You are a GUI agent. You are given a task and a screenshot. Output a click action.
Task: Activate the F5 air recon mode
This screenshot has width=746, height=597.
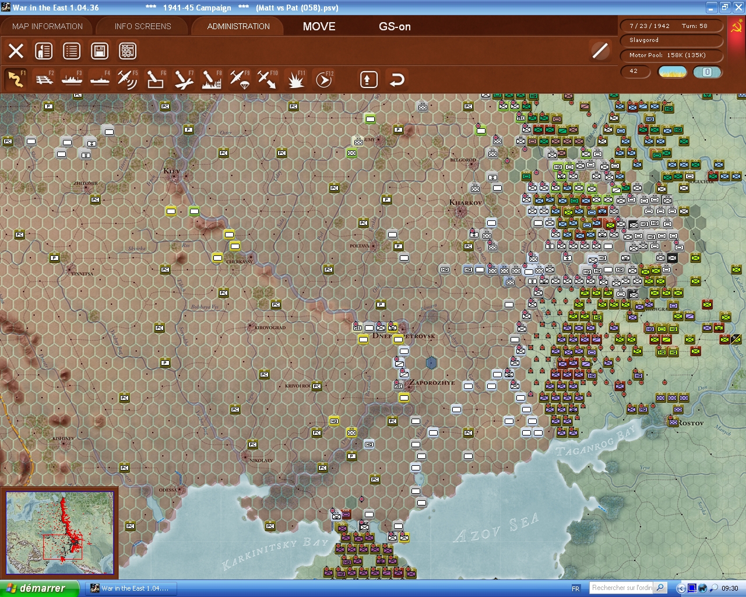point(128,79)
